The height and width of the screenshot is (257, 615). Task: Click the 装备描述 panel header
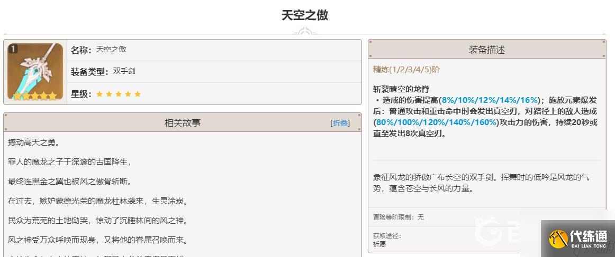pyautogui.click(x=487, y=50)
